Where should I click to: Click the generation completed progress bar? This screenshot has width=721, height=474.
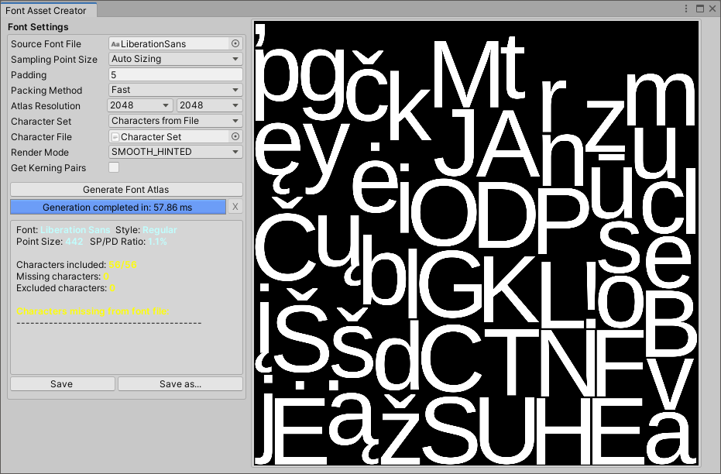(x=118, y=207)
